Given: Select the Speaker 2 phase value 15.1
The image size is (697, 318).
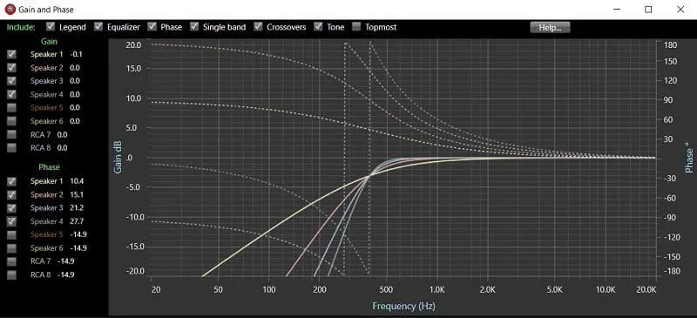Looking at the screenshot, I should tap(77, 194).
